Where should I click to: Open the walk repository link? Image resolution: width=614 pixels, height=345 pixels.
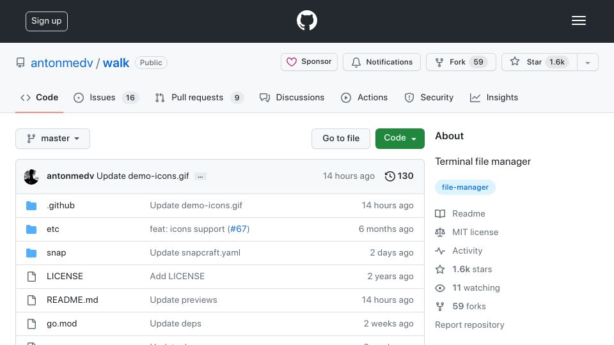click(x=116, y=63)
